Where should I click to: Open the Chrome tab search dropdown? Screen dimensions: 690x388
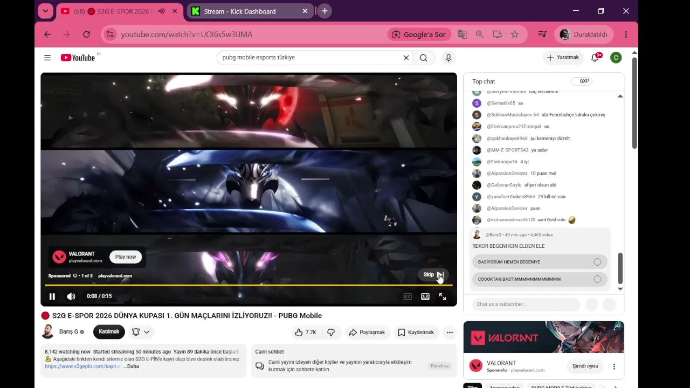(45, 11)
